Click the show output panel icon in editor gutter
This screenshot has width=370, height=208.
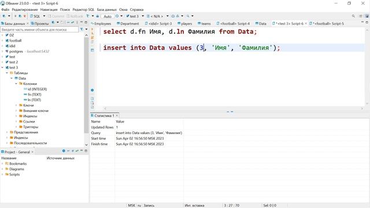[92, 99]
